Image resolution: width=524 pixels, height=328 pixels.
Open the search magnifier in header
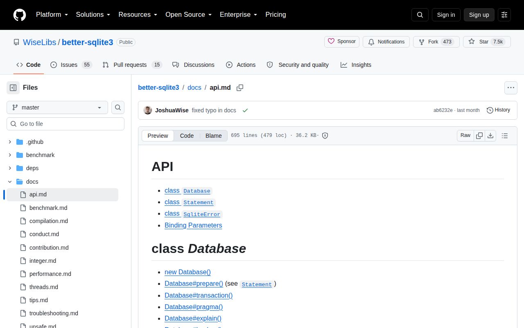click(x=420, y=15)
